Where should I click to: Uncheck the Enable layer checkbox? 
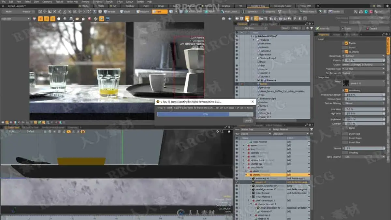346,43
